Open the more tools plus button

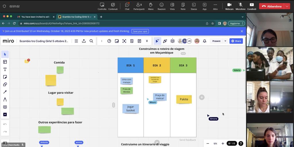5,115
